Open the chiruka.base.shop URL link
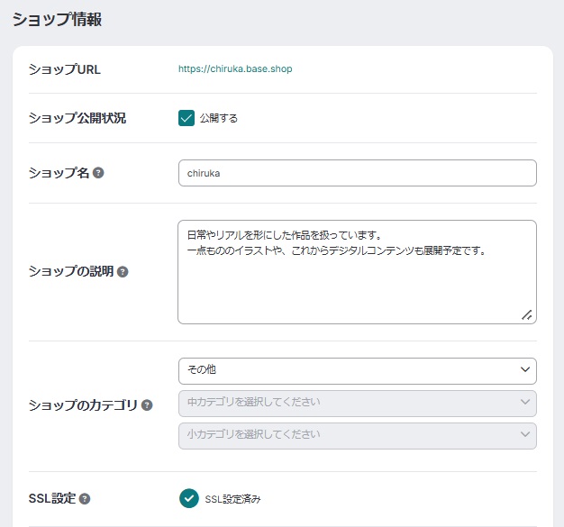Viewport: 564px width, 527px height. pos(235,68)
